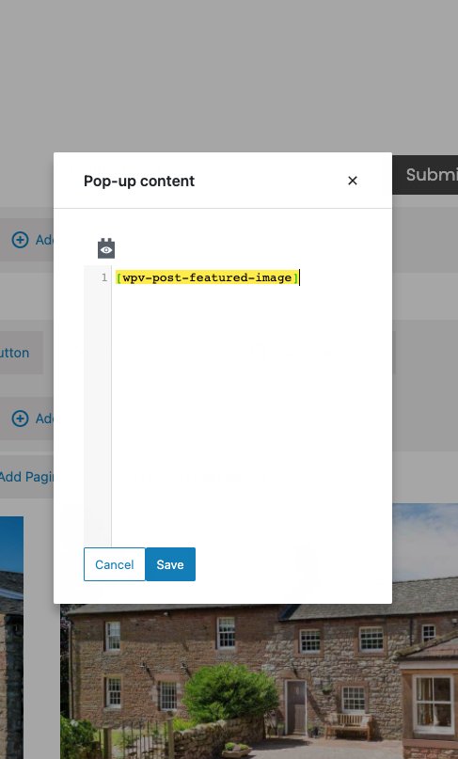Screen dimensions: 458x759
Task: Select the stone farmhouse photo below dialog
Action: (x=259, y=682)
